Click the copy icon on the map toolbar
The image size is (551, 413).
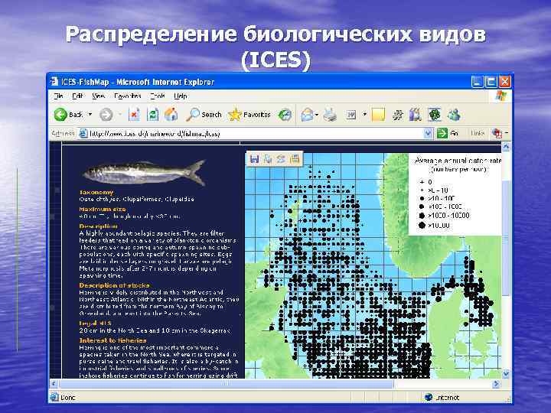[267, 159]
